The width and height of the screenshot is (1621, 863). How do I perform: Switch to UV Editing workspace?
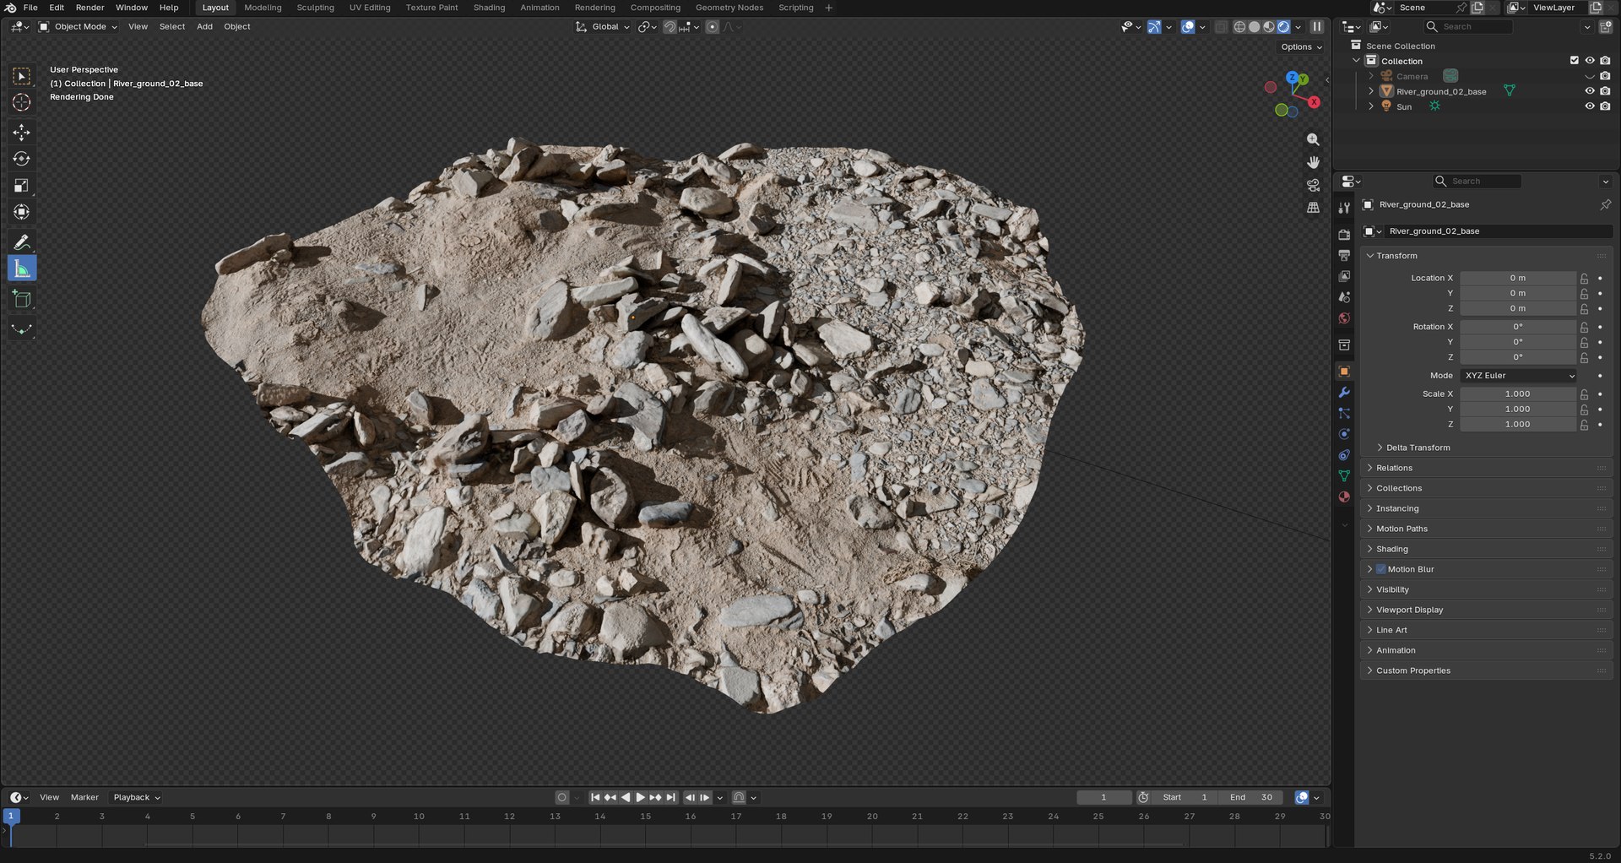(x=370, y=8)
